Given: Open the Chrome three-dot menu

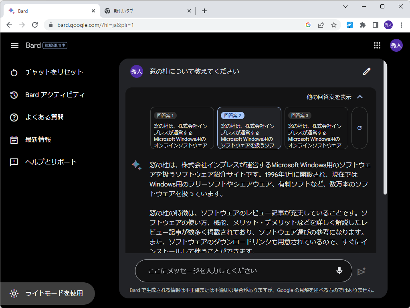Looking at the screenshot, I should pos(402,25).
